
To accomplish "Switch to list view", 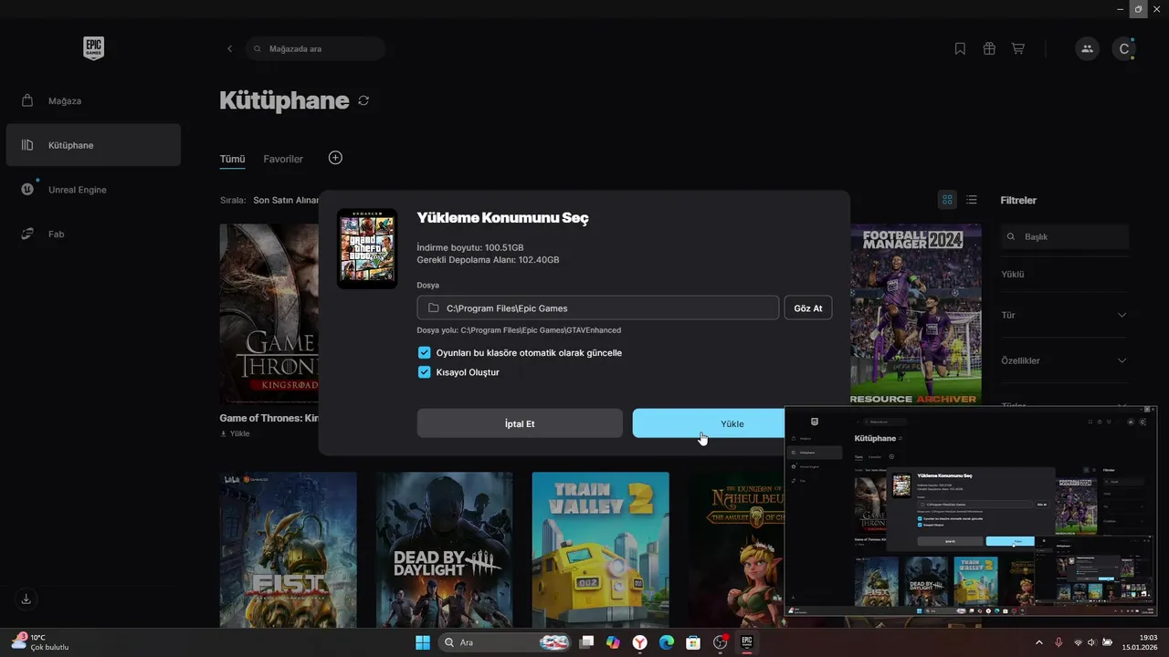I will click(971, 200).
